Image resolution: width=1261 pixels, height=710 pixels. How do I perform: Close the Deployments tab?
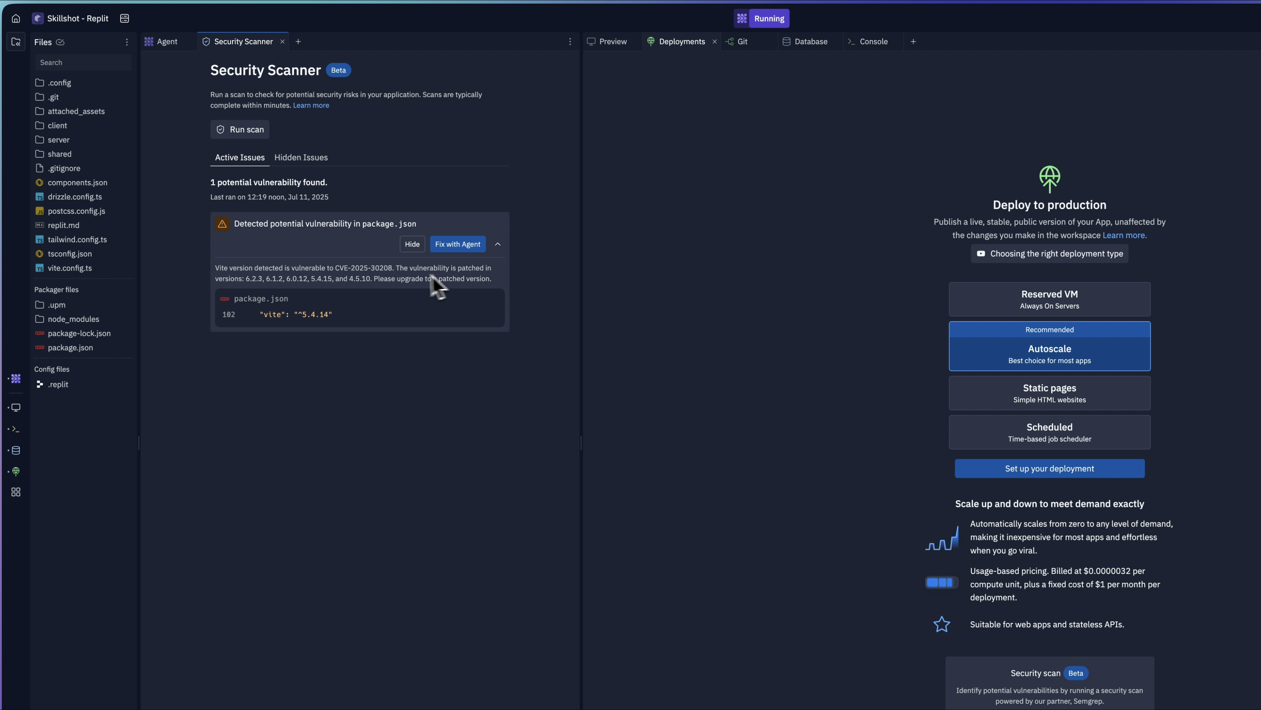[x=715, y=42]
